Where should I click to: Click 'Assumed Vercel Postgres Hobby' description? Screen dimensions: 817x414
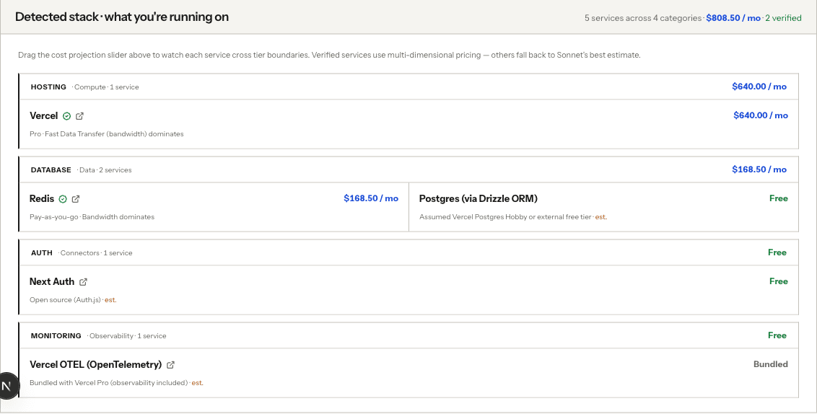505,216
